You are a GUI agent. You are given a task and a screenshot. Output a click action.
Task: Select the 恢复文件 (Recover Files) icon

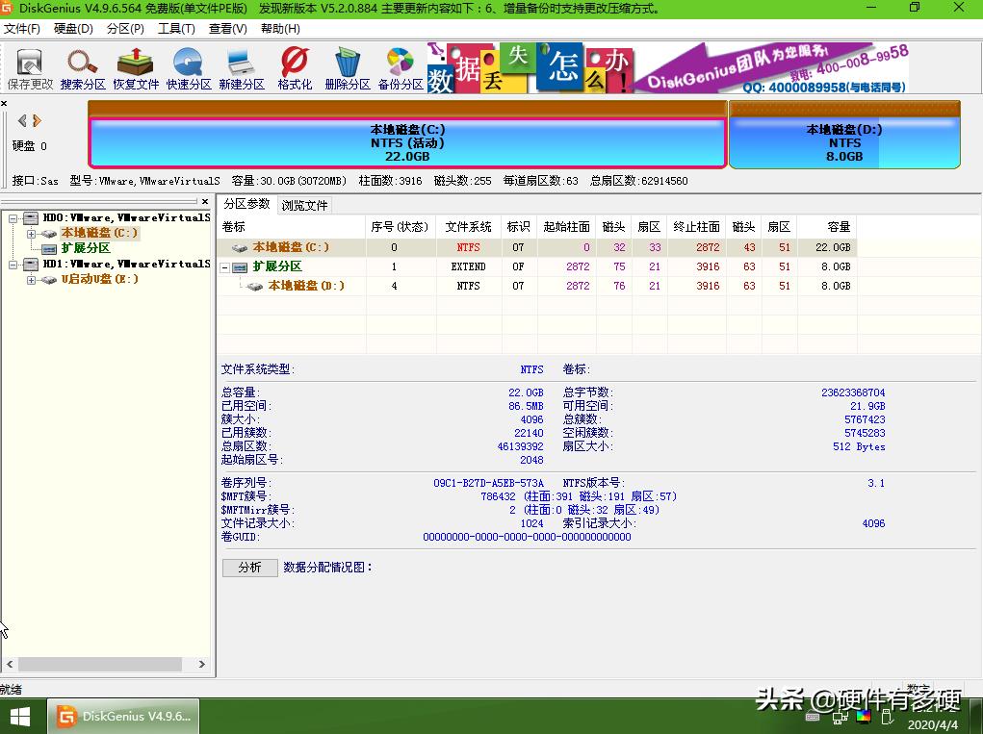(135, 67)
